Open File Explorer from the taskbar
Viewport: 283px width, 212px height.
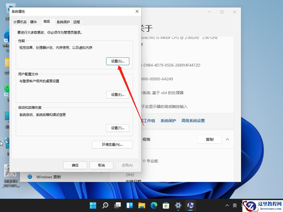141,205
